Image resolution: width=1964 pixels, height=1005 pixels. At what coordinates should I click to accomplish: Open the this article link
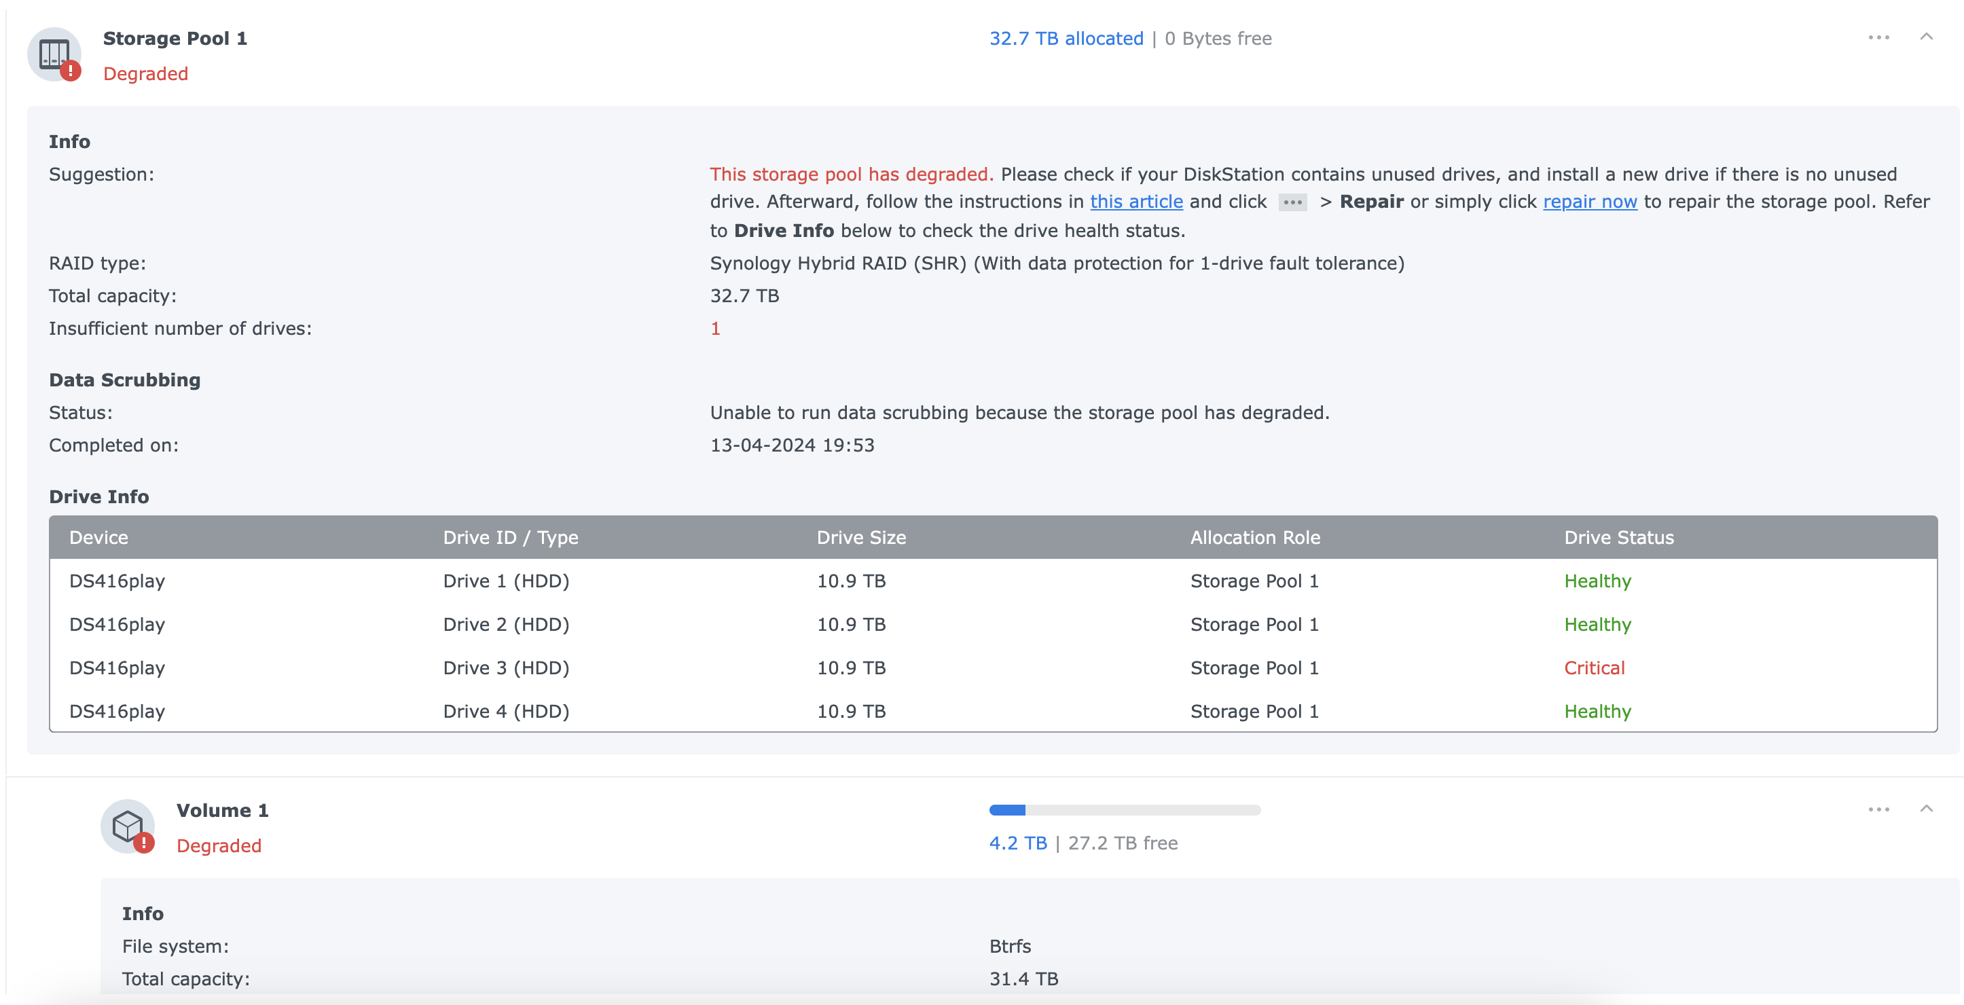1137,201
